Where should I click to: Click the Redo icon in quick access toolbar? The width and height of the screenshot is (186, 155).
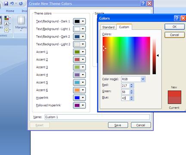pos(21,3)
